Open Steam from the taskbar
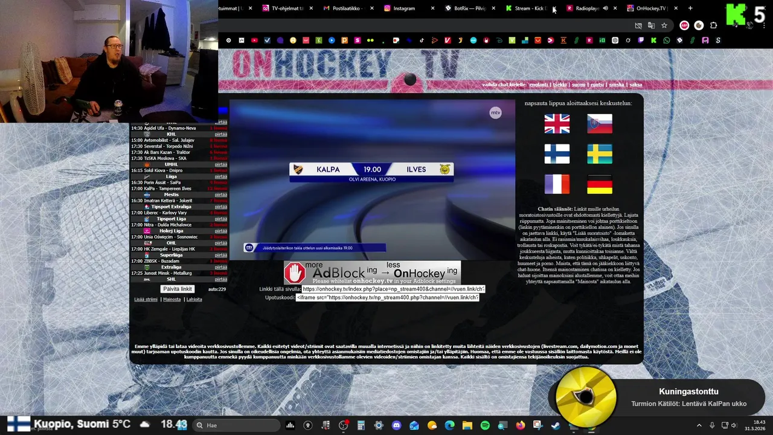The height and width of the screenshot is (435, 773). point(555,425)
